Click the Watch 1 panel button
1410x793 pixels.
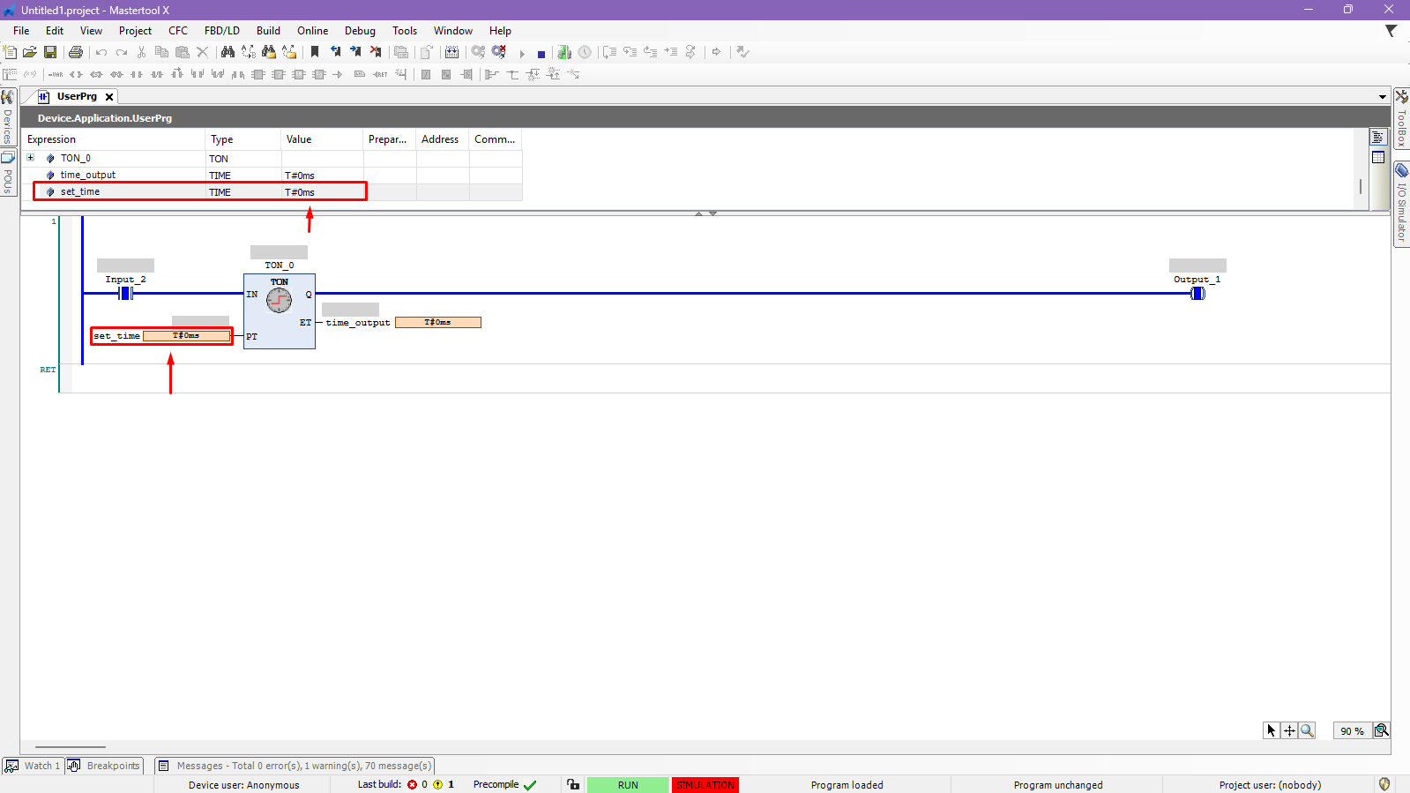click(x=33, y=766)
